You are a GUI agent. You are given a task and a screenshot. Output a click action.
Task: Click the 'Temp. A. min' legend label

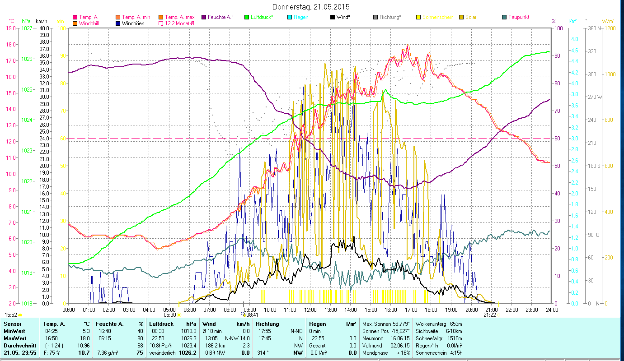point(136,17)
